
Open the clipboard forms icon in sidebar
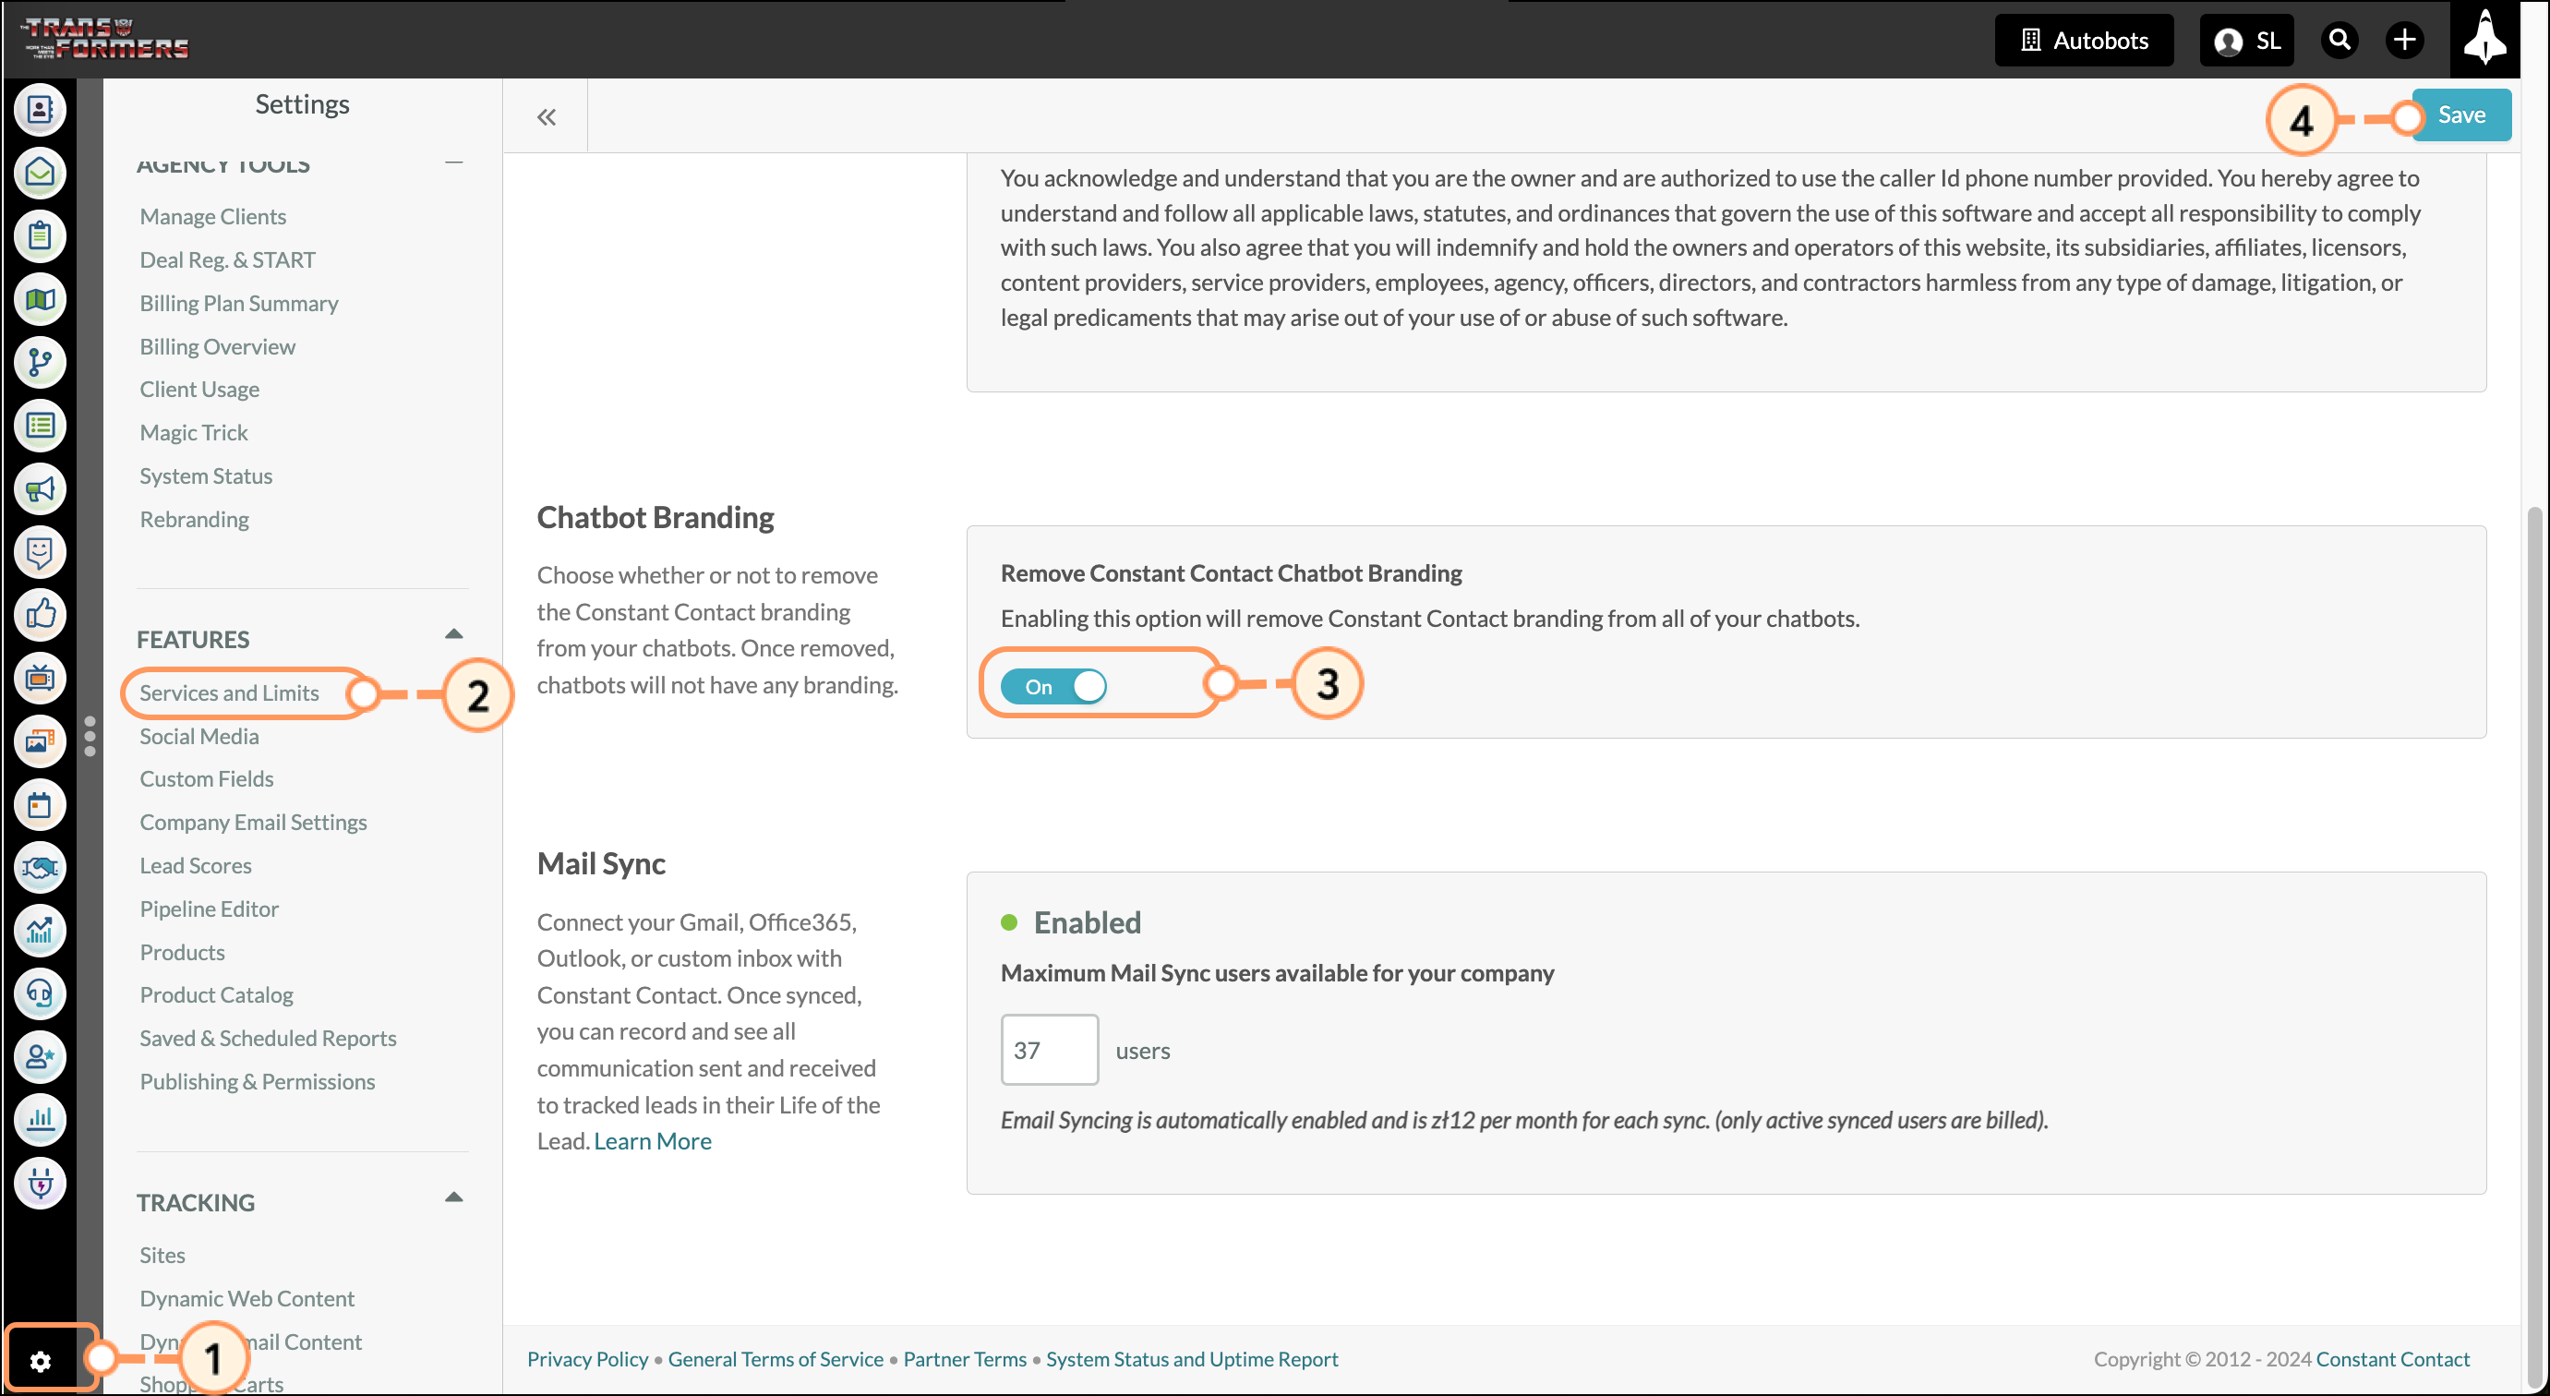pyautogui.click(x=40, y=235)
